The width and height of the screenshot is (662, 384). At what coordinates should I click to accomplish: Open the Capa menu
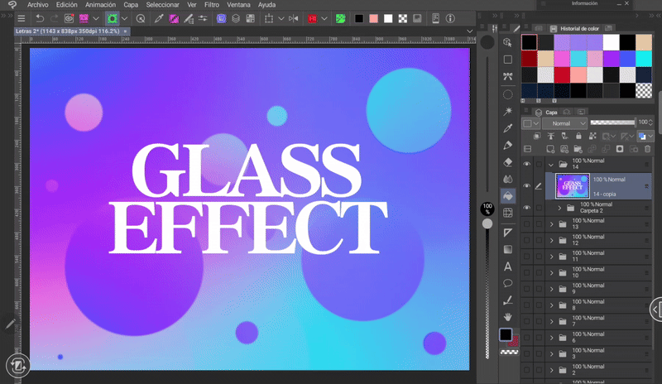click(131, 5)
